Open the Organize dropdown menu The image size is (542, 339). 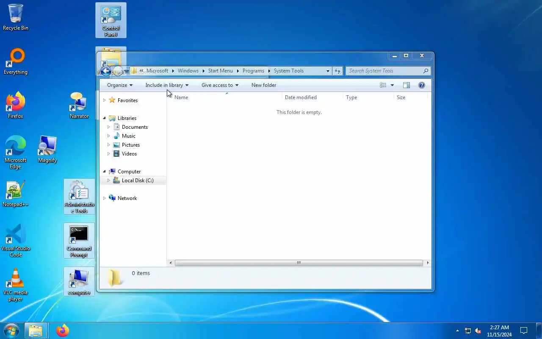[120, 85]
